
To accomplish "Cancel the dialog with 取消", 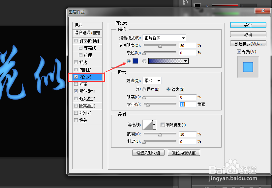I will click(x=248, y=35).
